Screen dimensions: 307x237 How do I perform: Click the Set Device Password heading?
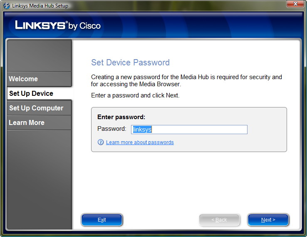tap(130, 62)
